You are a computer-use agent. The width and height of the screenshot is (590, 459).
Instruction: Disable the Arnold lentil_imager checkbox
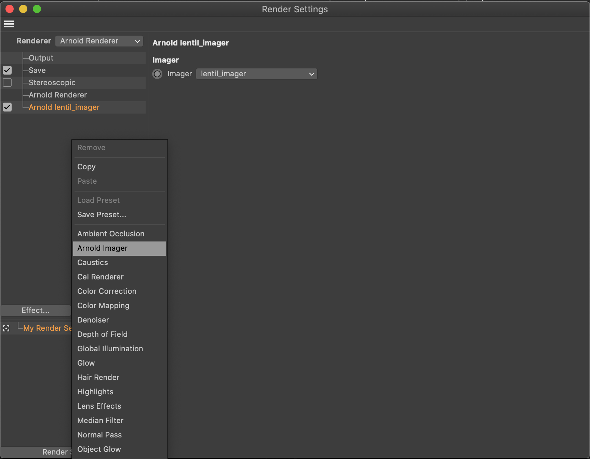(x=7, y=107)
